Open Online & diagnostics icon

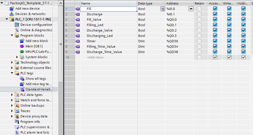17,30
